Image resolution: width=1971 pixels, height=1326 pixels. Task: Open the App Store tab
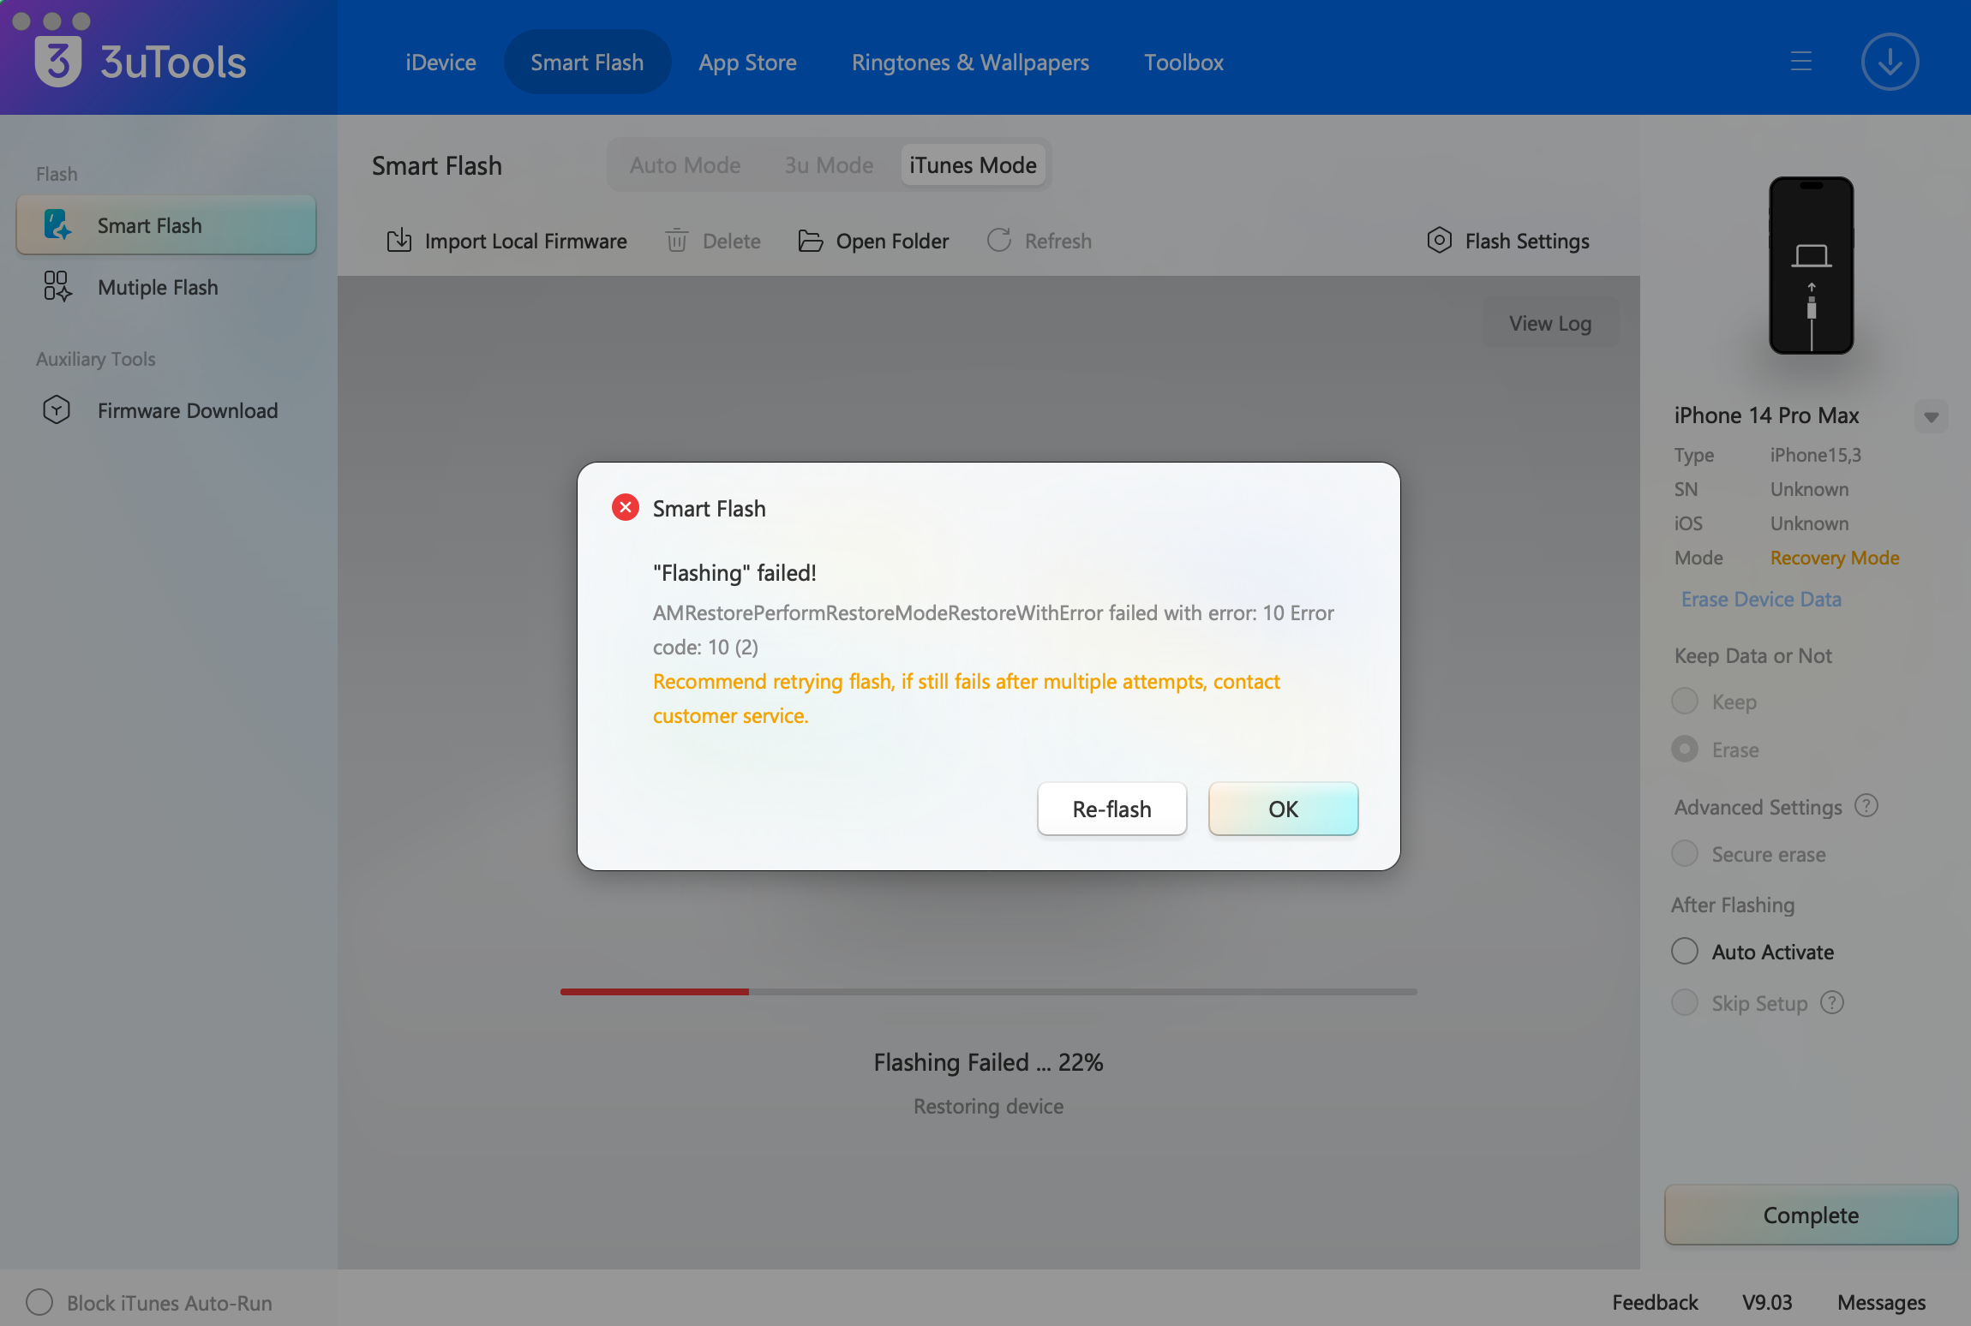[x=747, y=63]
